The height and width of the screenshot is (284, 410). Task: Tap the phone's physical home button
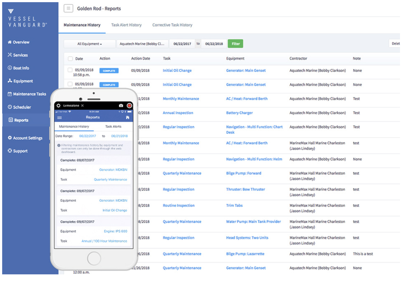click(94, 258)
